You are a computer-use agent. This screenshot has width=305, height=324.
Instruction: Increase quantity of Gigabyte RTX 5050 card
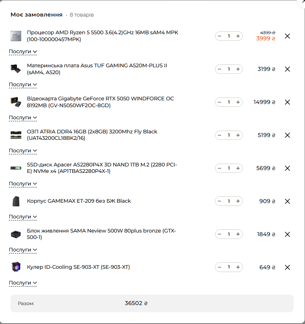tap(238, 102)
